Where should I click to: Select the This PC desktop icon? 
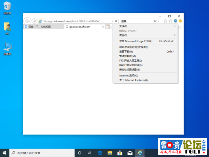[x=7, y=49]
